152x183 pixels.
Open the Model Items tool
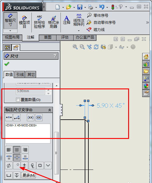[24, 22]
